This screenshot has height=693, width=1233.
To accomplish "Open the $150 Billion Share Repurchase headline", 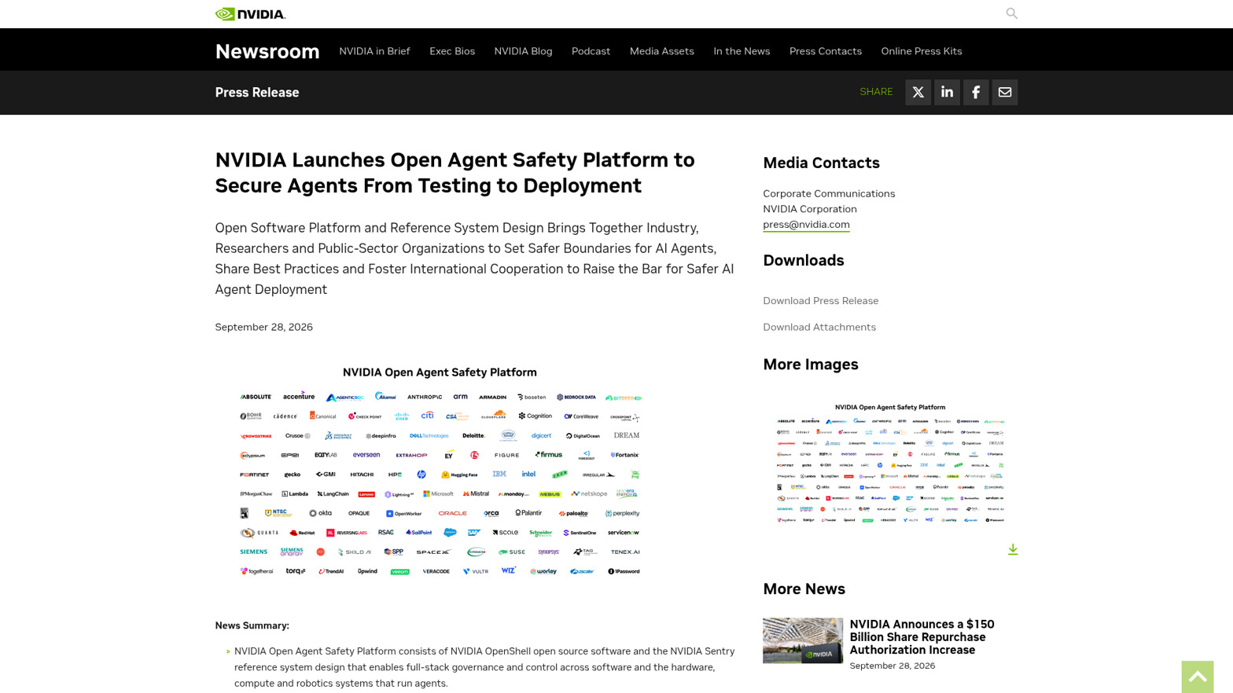I will coord(922,637).
